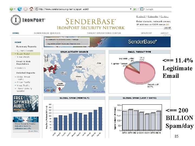Click the IronPort logo
195x146 pixels.
(28, 20)
